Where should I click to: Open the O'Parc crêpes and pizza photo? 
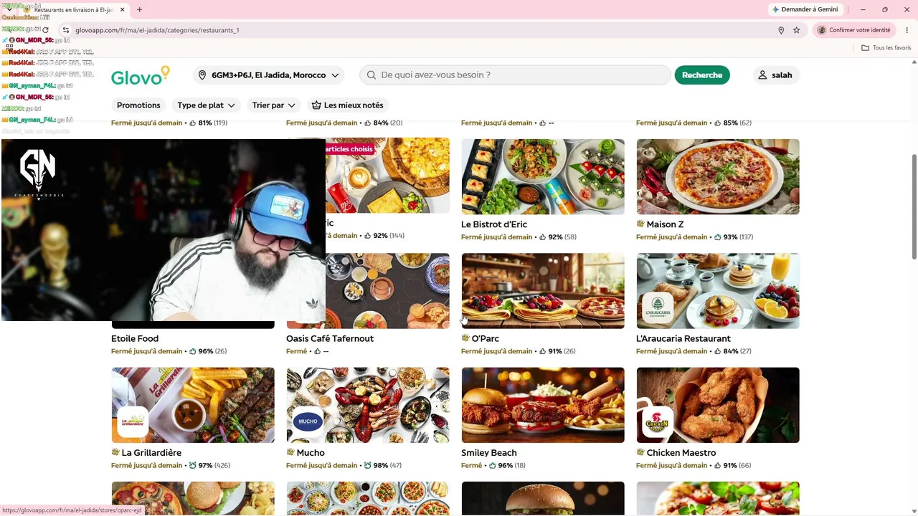coord(543,290)
